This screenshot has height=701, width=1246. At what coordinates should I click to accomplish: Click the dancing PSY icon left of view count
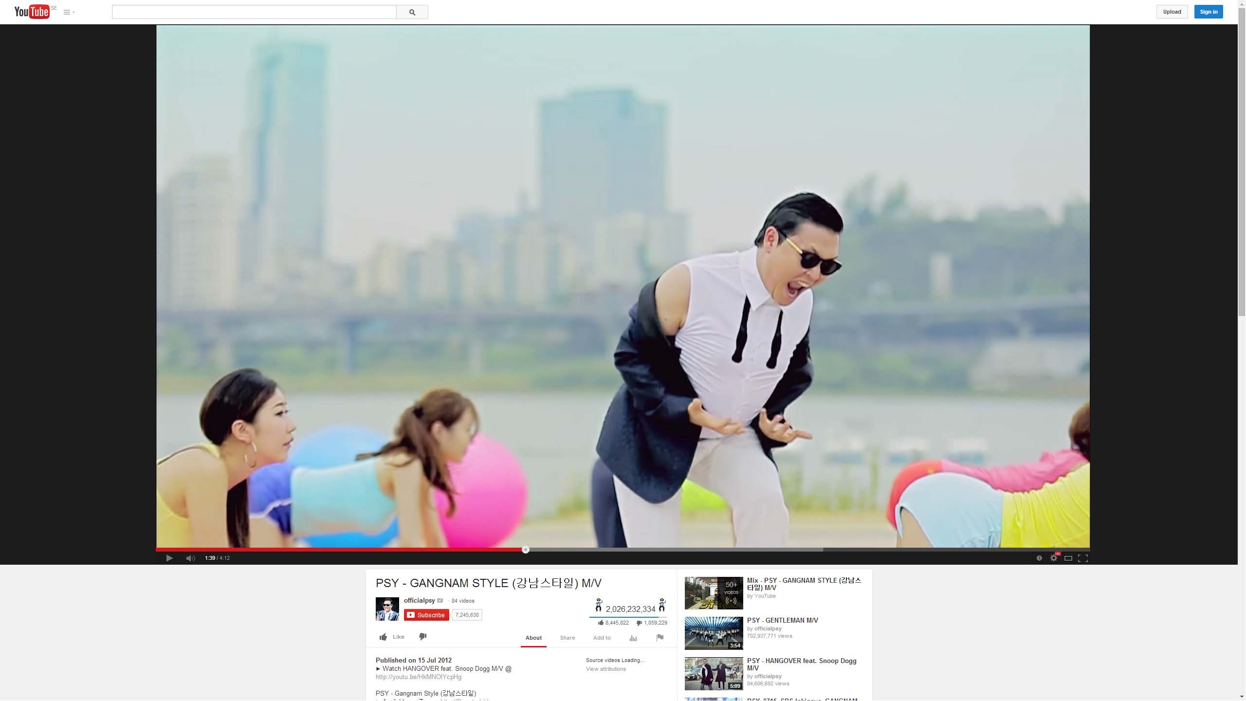(599, 605)
